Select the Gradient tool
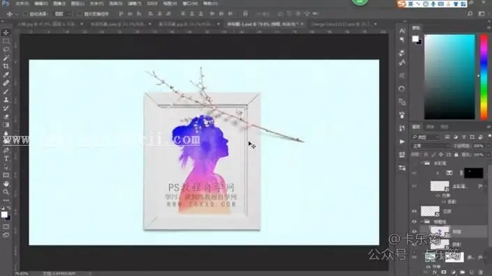Image resolution: width=492 pixels, height=276 pixels. [x=6, y=125]
